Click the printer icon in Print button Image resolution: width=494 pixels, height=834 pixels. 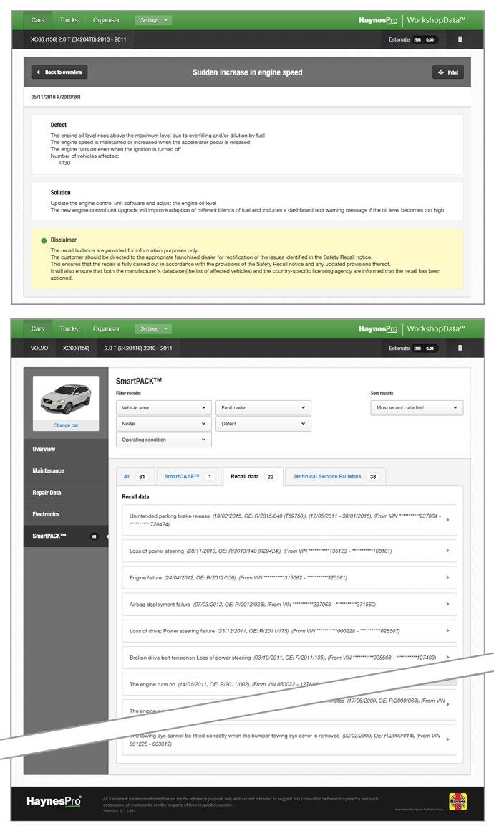coord(441,72)
